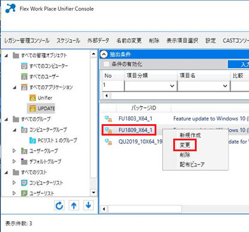Open レガシー管理コンソール in the toolbar

[x=27, y=40]
